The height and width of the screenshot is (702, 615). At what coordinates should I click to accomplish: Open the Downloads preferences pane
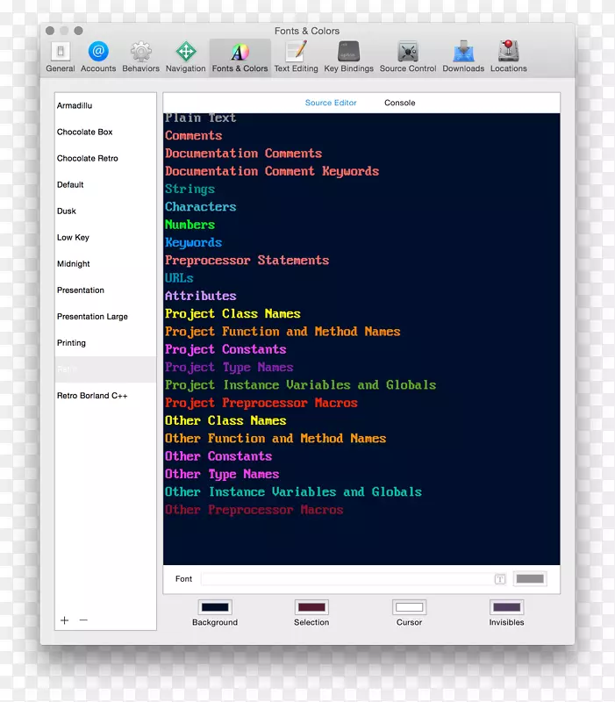463,56
